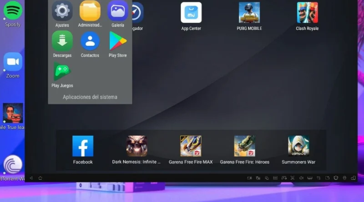Launch PUBG MOBILE
Screen dimensions: 364x202
249,13
